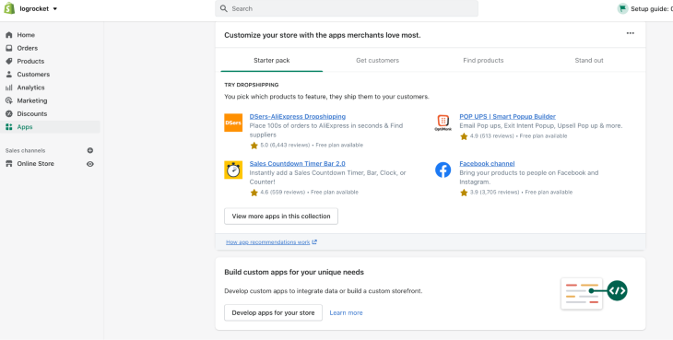Click the Countdown Timer rating star
Screen dimensions: 673x340
(x=254, y=193)
